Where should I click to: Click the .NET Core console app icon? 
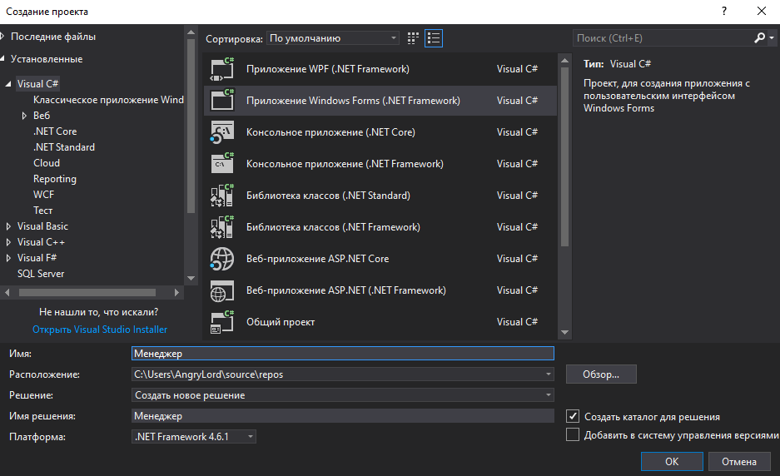coord(222,132)
